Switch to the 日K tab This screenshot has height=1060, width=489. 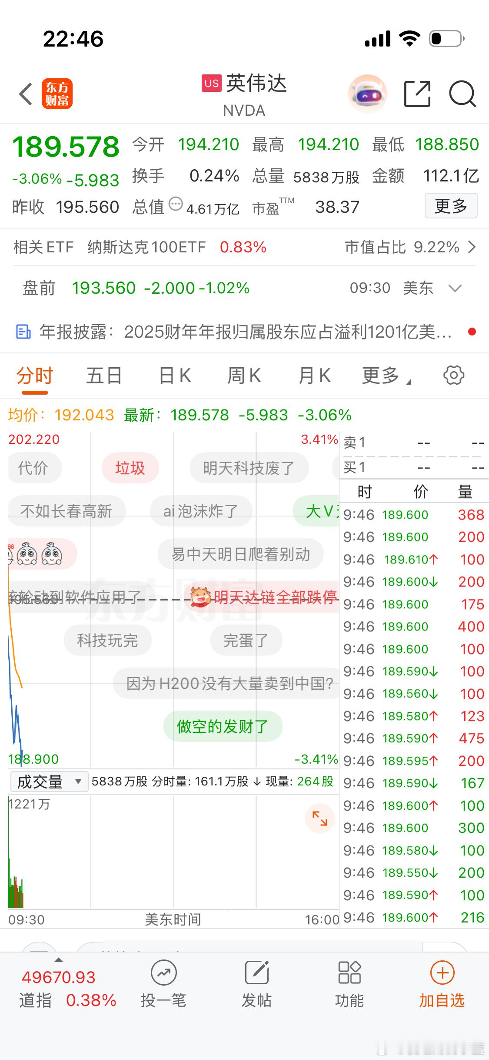click(x=175, y=376)
